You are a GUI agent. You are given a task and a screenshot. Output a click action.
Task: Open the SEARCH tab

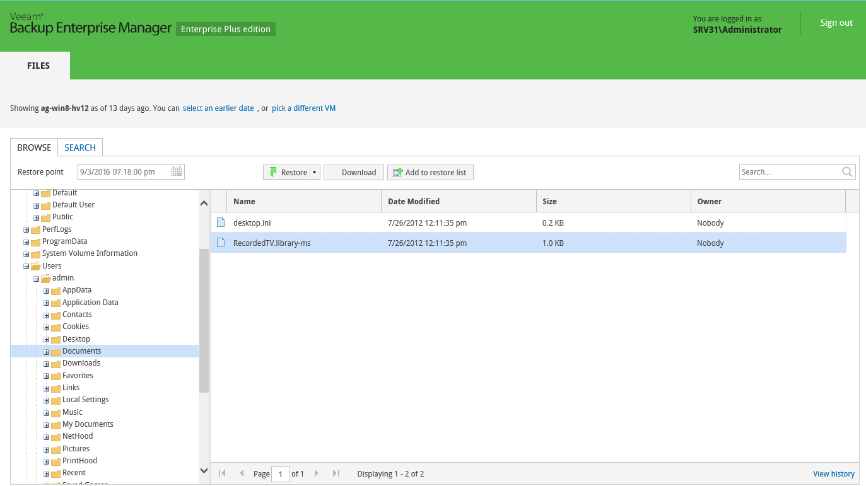(x=80, y=148)
